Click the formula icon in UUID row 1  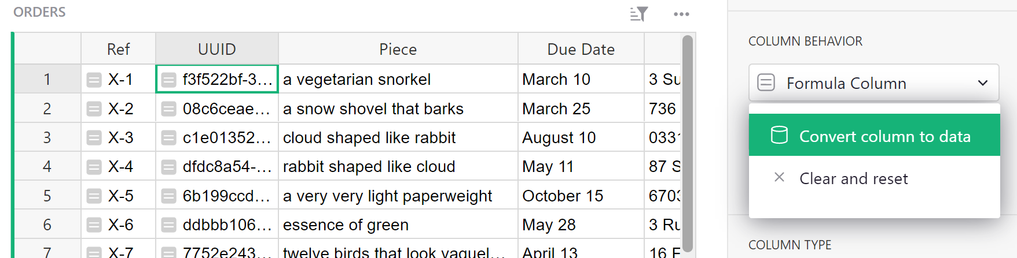168,80
